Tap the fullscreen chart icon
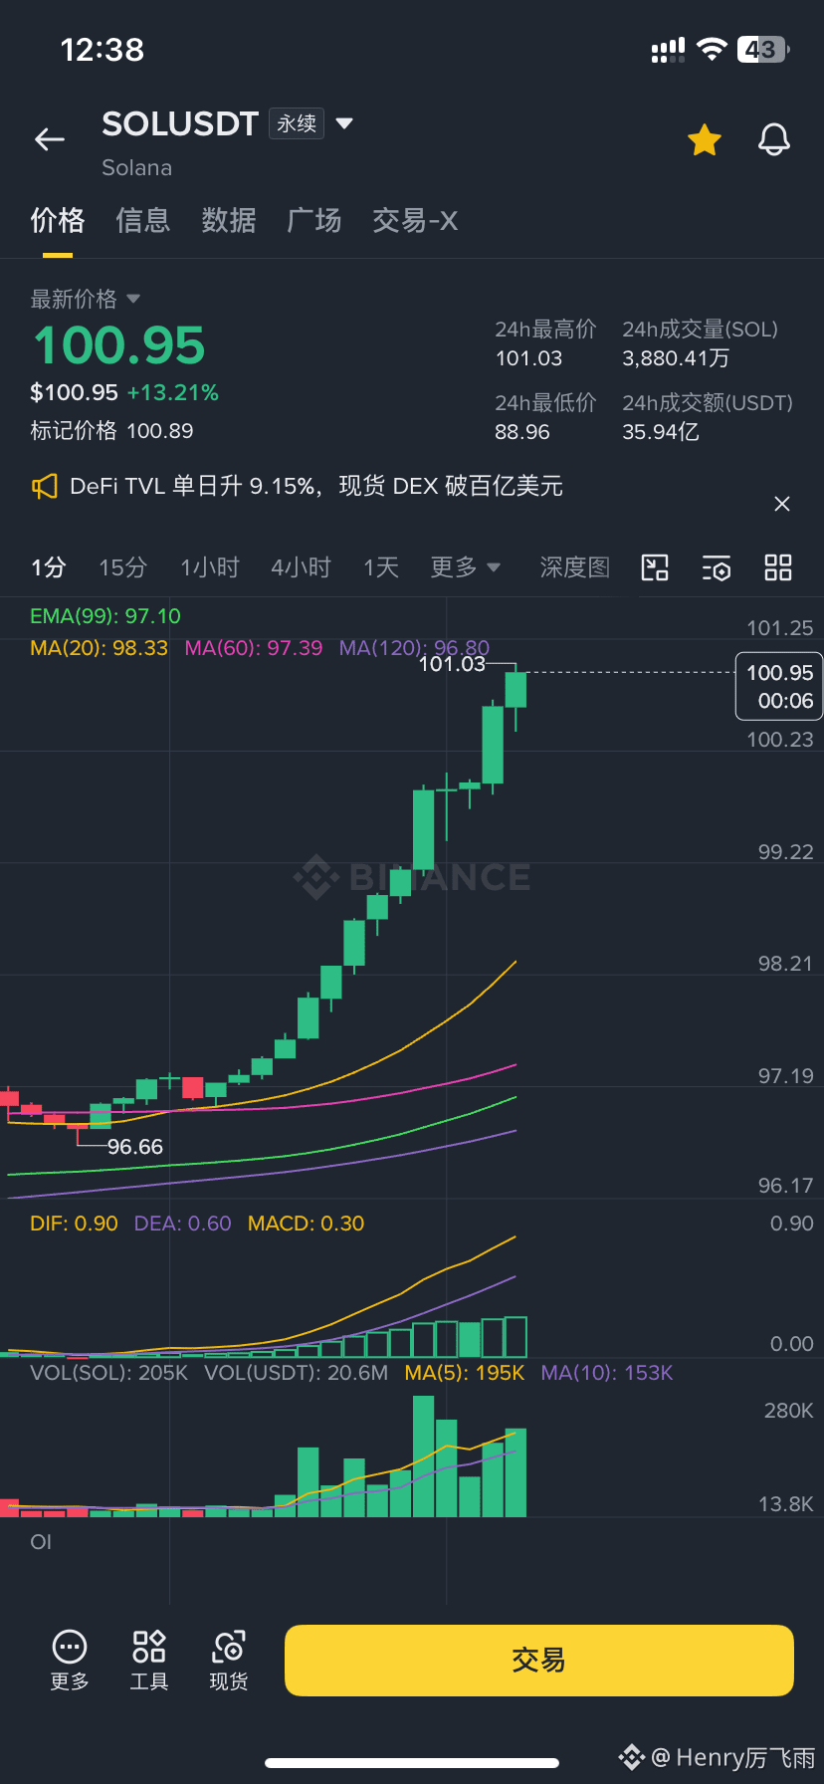824x1784 pixels. [x=655, y=567]
